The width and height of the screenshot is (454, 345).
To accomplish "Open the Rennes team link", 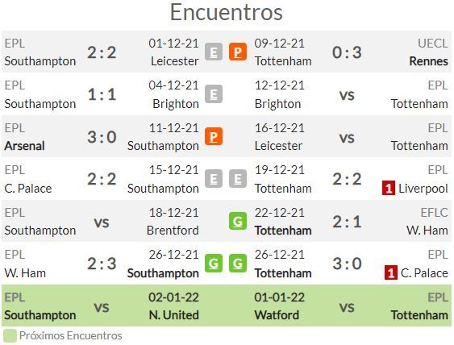I will point(428,61).
